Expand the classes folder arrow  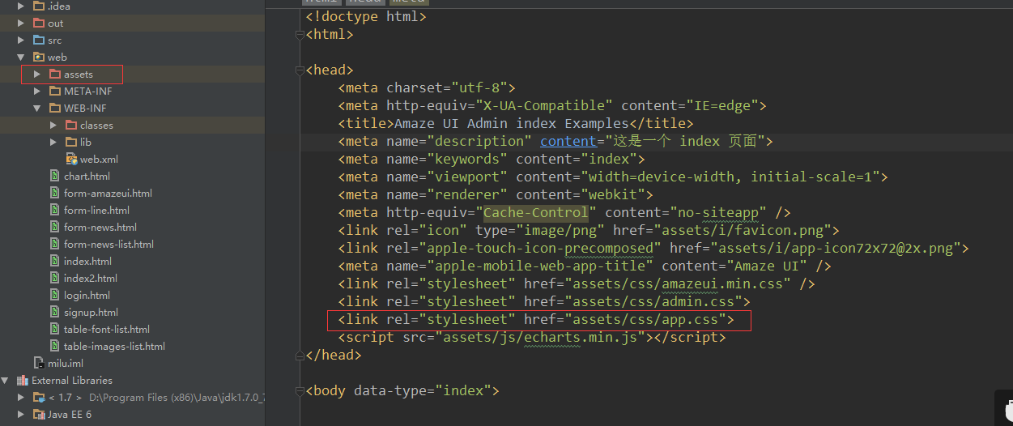pos(53,125)
